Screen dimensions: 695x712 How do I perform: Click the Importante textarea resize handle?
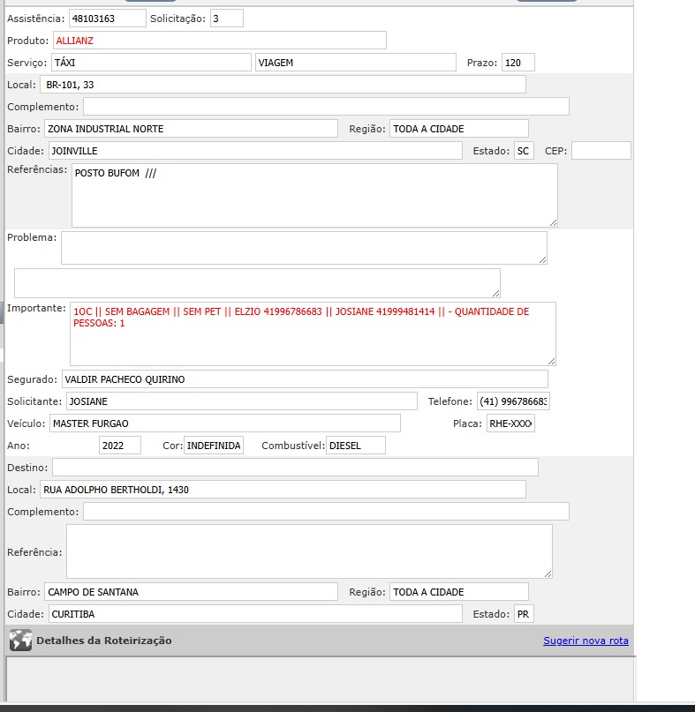[x=551, y=361]
